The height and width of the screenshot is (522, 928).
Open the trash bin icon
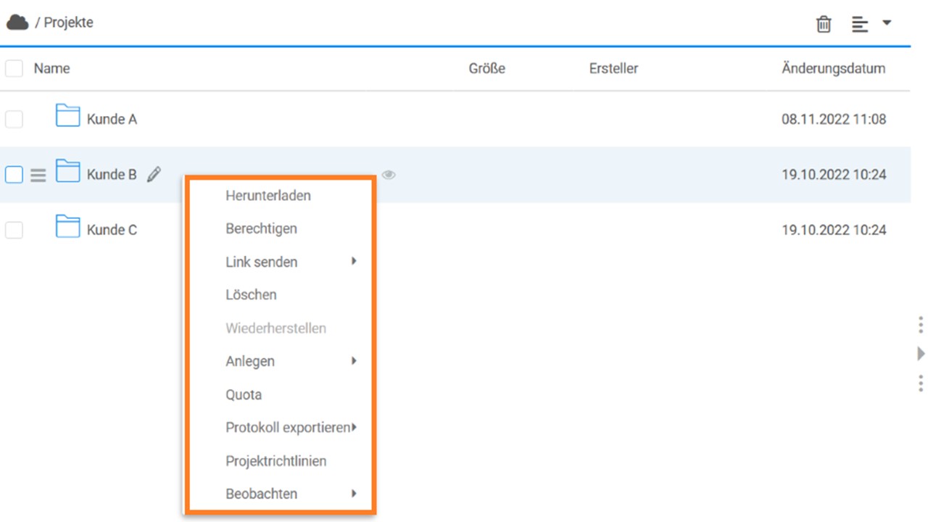point(824,24)
